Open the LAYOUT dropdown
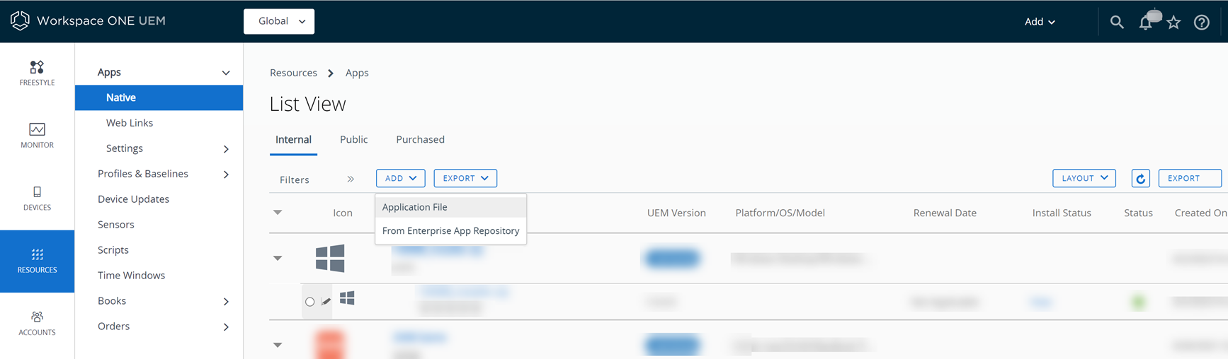This screenshot has height=359, width=1228. pyautogui.click(x=1084, y=178)
